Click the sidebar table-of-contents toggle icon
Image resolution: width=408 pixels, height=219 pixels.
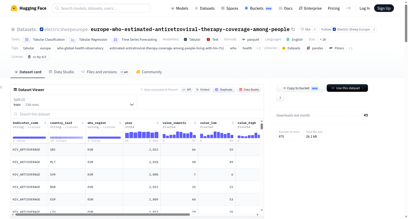point(1,87)
